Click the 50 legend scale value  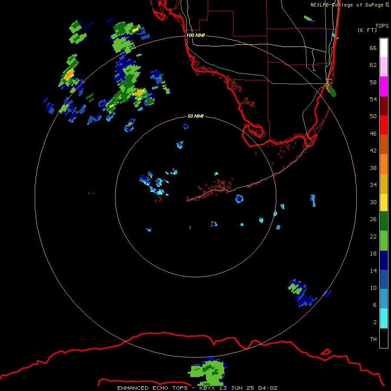(x=373, y=116)
